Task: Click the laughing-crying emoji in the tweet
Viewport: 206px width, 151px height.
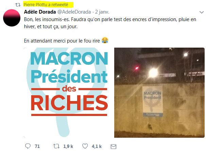Action: point(105,41)
